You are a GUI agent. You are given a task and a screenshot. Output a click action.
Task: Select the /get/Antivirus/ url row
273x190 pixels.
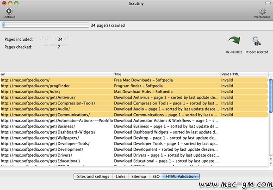[x=134, y=98]
